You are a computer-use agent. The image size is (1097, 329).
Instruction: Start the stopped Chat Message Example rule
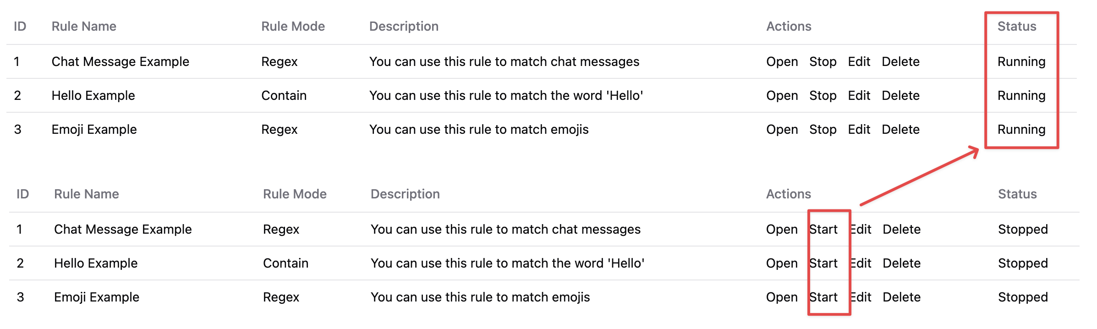tap(823, 230)
